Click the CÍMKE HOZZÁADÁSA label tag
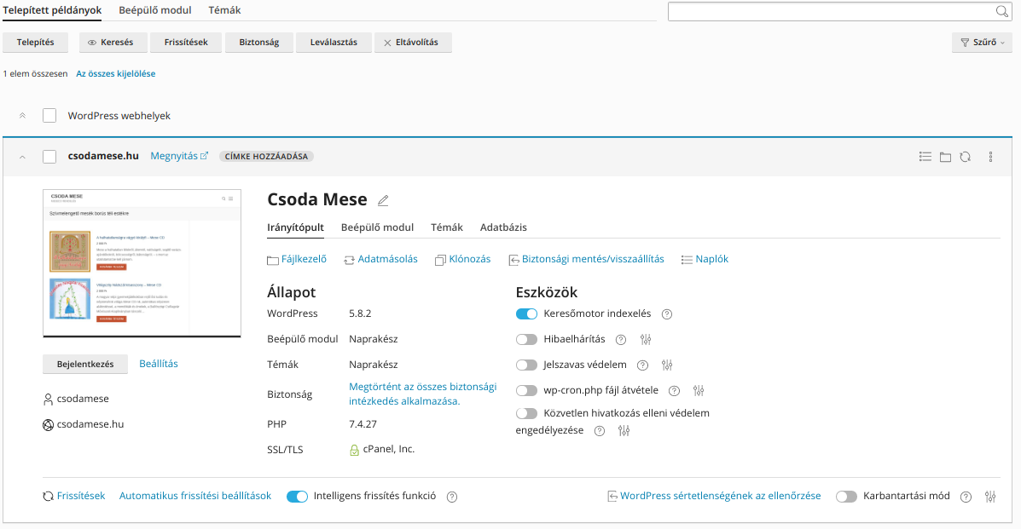1021x529 pixels. coord(266,156)
